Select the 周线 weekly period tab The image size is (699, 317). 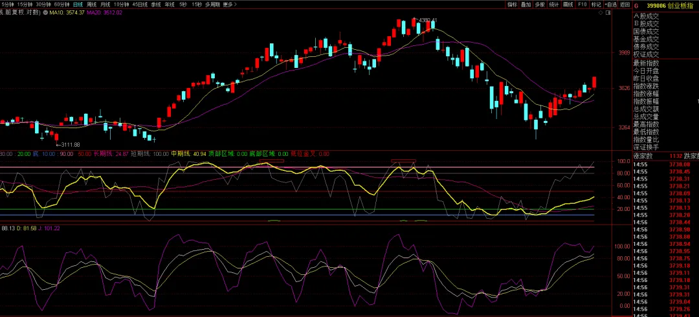pyautogui.click(x=91, y=5)
